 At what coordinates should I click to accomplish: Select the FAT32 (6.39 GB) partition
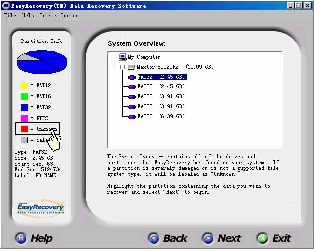pos(161,117)
